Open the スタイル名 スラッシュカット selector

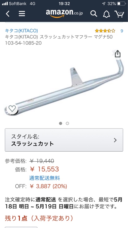click(x=64, y=140)
